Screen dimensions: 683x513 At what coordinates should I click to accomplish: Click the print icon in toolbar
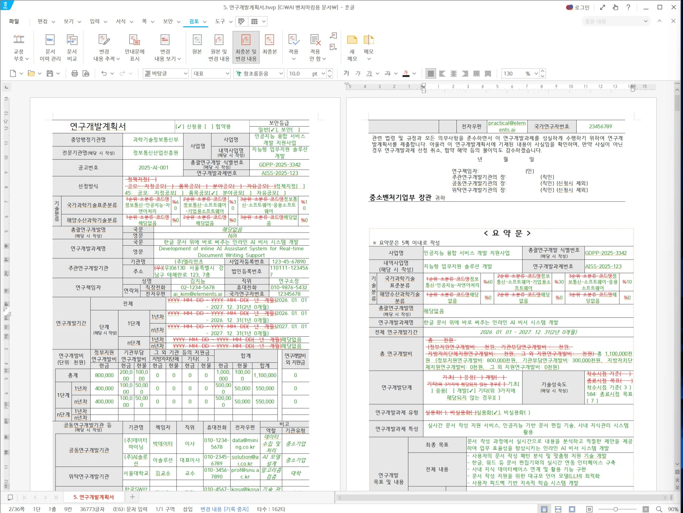pyautogui.click(x=74, y=74)
